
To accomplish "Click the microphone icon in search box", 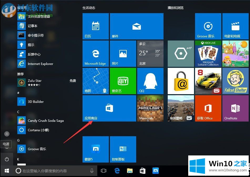I will click(x=92, y=171).
